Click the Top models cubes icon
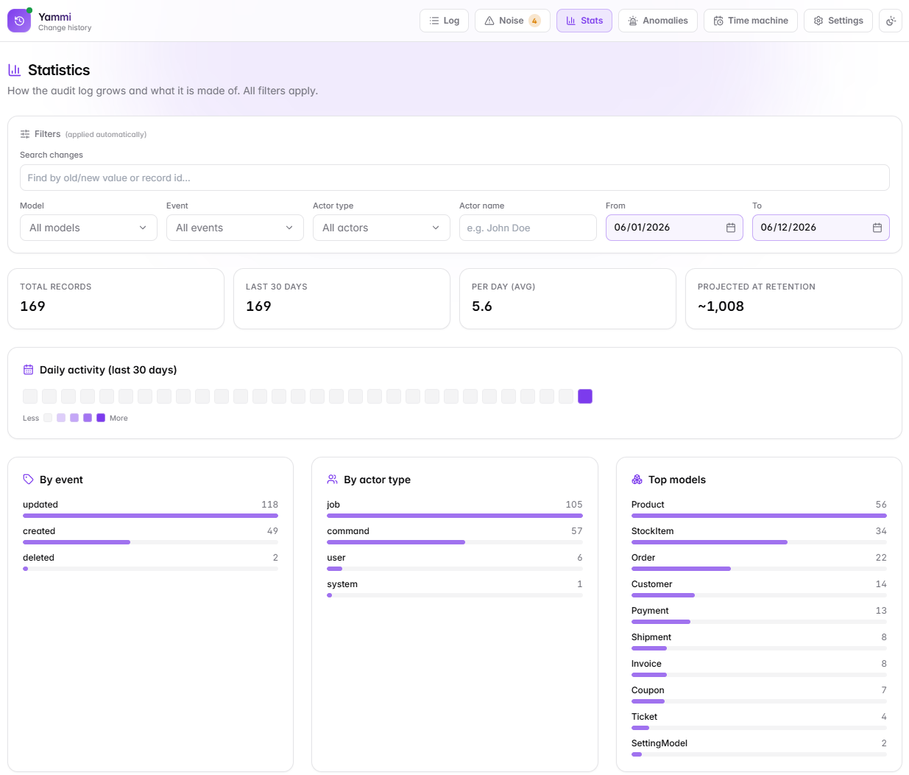 637,480
